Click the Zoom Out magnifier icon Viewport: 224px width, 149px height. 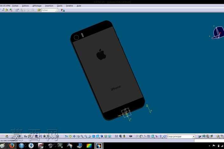[86, 136]
